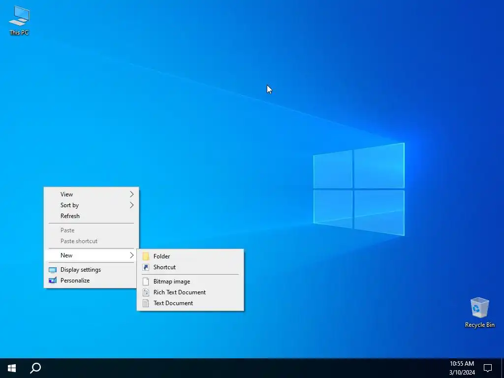This screenshot has width=504, height=378.
Task: Create a new Text Document
Action: [190, 303]
